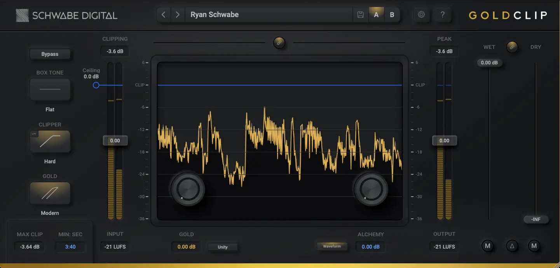Open help with the question mark
The height and width of the screenshot is (268, 560).
tap(443, 15)
